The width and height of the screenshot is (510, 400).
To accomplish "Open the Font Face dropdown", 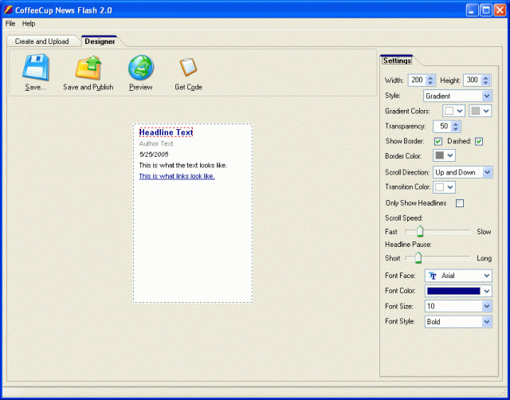I will [458, 276].
